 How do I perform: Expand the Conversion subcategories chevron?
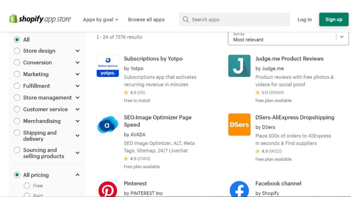77,62
